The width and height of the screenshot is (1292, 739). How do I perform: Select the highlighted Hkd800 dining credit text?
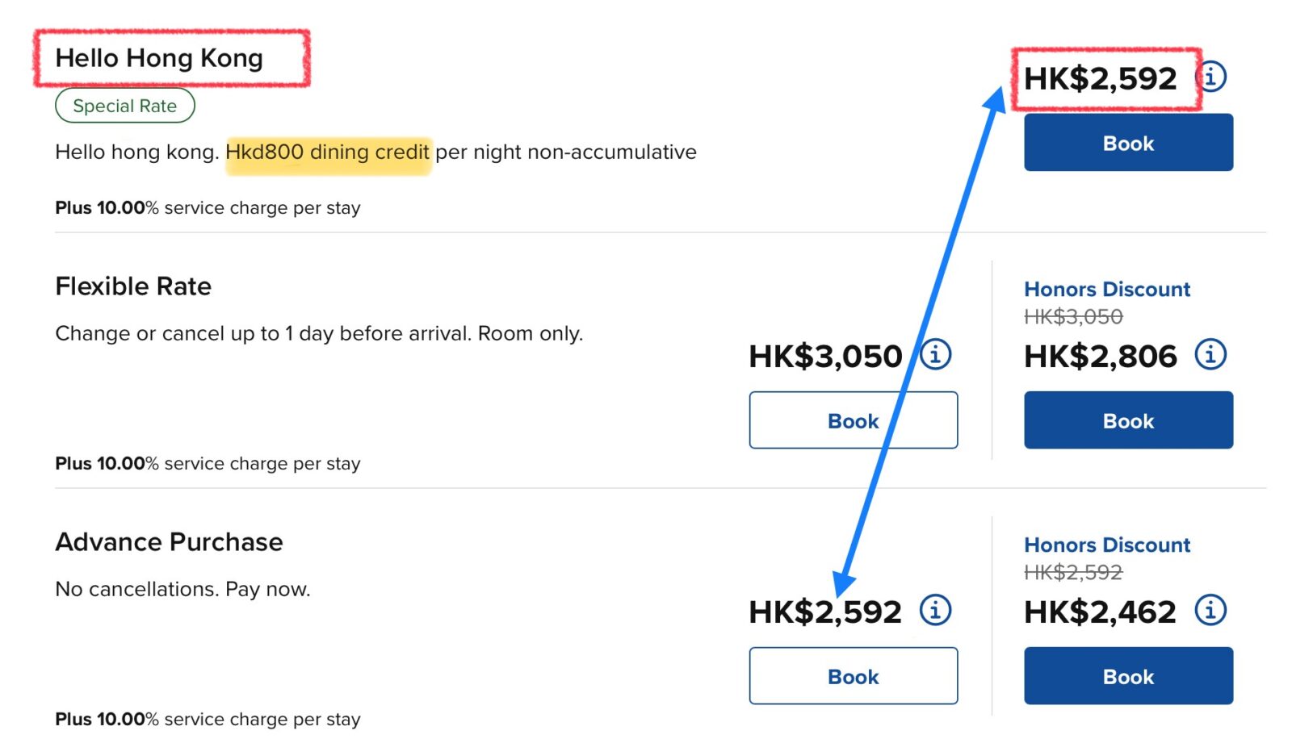(x=328, y=152)
